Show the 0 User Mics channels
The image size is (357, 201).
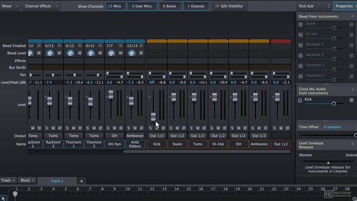[x=142, y=6]
